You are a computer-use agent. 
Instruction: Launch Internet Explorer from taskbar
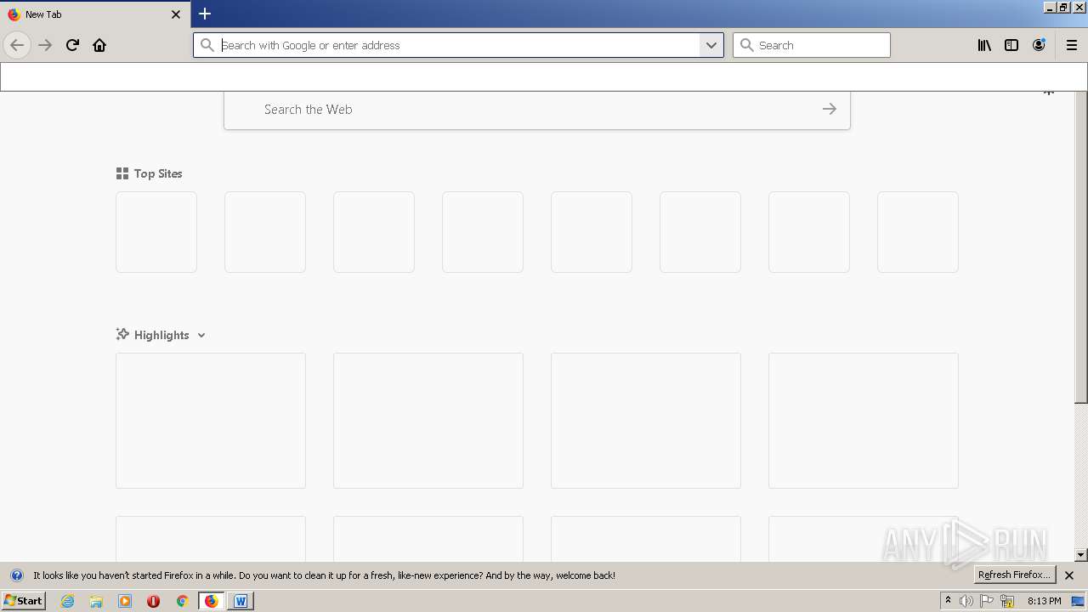coord(68,601)
